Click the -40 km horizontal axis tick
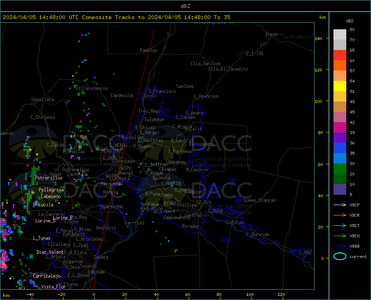 point(30,295)
